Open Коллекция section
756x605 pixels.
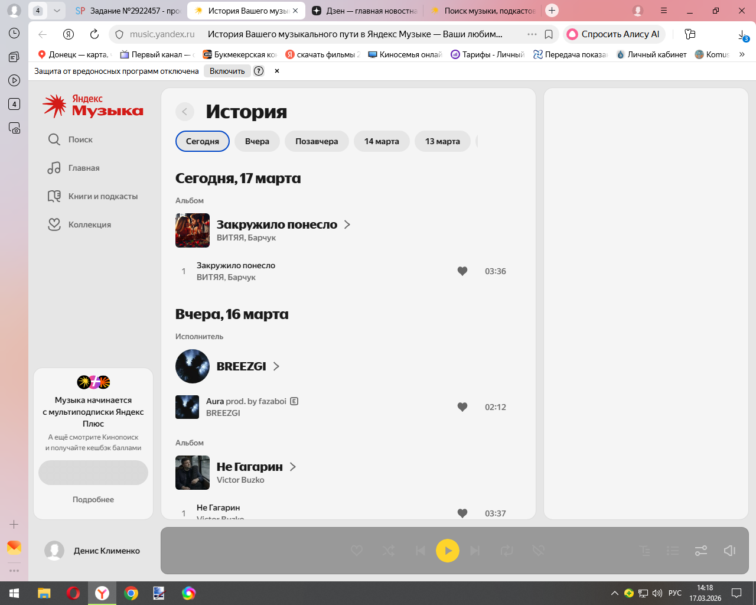click(x=79, y=225)
